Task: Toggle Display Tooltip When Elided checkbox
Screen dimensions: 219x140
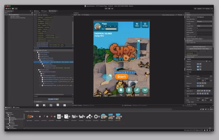Action: [203, 39]
